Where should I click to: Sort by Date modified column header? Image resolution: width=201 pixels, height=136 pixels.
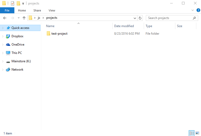pos(124,26)
